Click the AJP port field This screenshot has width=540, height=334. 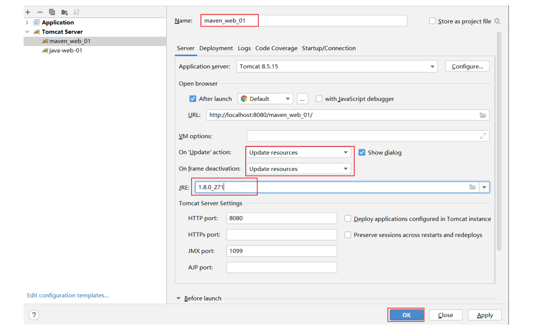click(x=282, y=267)
